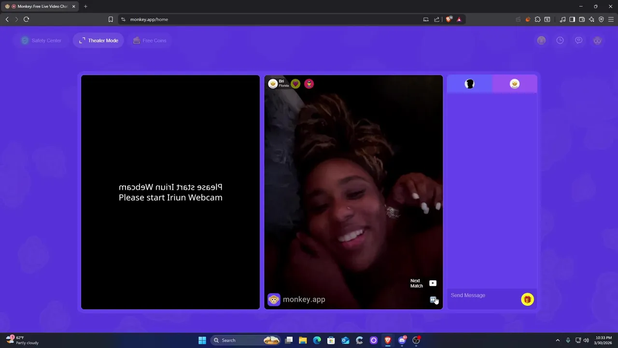Open the tab search icon
The width and height of the screenshot is (618, 348).
(547, 19)
